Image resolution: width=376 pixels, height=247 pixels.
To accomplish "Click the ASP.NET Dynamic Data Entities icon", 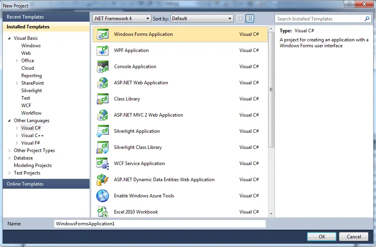I will (x=103, y=180).
